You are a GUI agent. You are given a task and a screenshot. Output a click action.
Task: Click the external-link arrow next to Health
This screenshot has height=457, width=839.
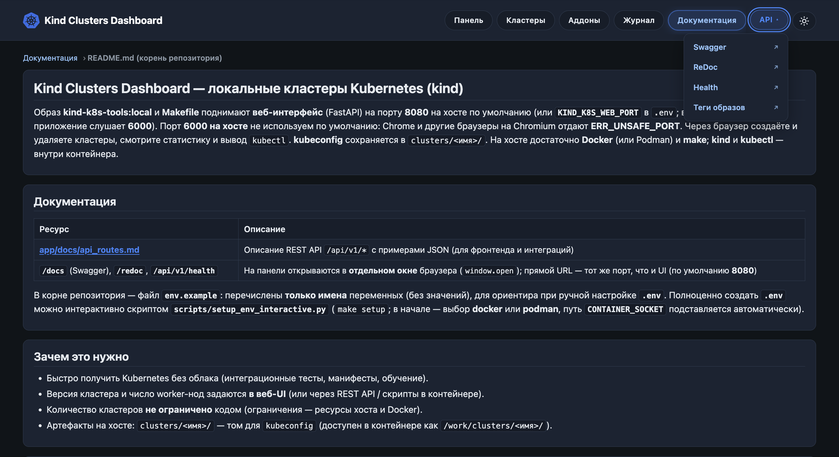pyautogui.click(x=776, y=88)
